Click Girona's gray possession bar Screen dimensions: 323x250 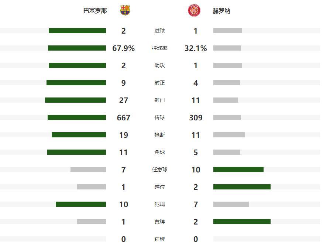(x=227, y=48)
